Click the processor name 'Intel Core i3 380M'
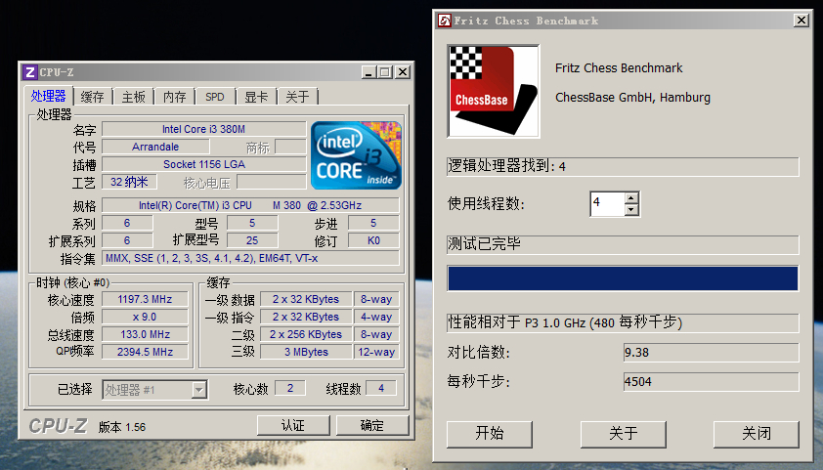This screenshot has height=470, width=823. click(203, 129)
